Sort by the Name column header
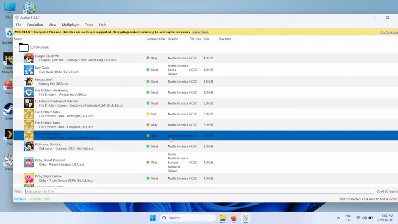 18,39
